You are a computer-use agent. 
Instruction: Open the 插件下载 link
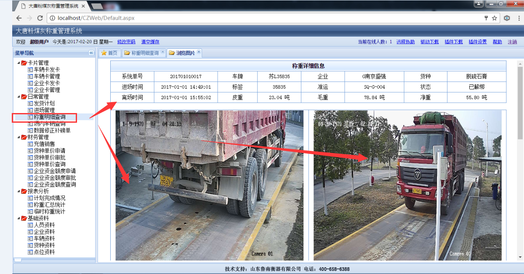point(454,42)
